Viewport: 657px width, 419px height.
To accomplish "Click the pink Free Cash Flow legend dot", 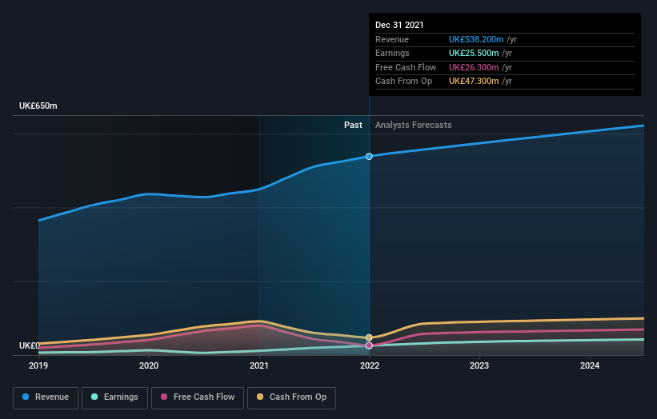I will click(x=164, y=397).
